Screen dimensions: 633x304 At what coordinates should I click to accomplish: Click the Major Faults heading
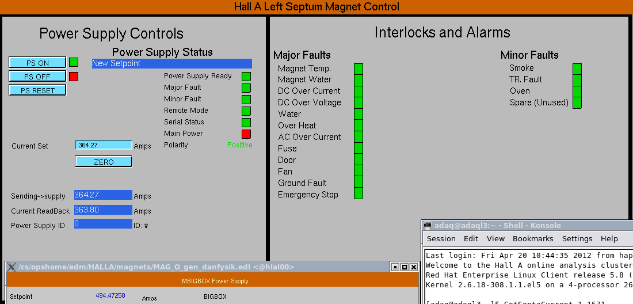pos(302,55)
